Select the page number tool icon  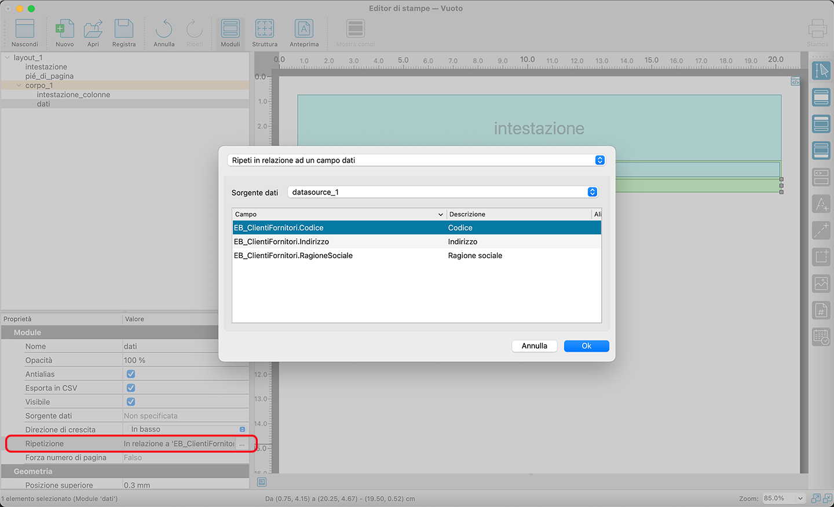[x=821, y=310]
